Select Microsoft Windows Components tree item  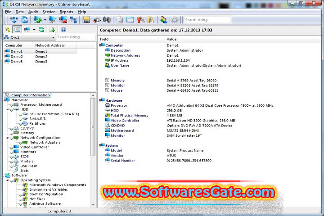pos(58,185)
